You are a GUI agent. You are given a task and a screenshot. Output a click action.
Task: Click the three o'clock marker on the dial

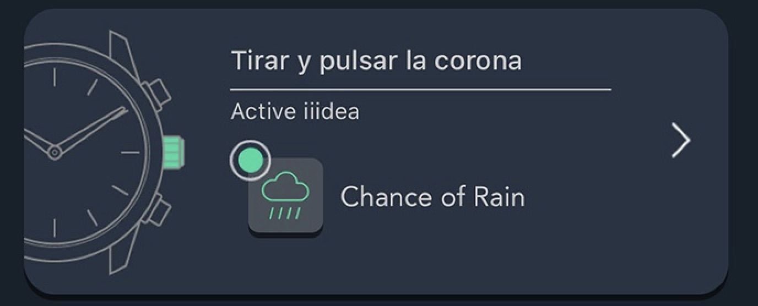click(130, 152)
